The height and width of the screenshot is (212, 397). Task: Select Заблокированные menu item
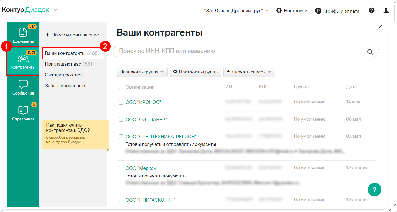65,86
